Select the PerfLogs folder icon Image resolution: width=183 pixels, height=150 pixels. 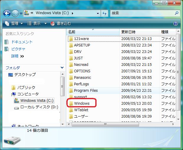pyautogui.click(x=71, y=84)
